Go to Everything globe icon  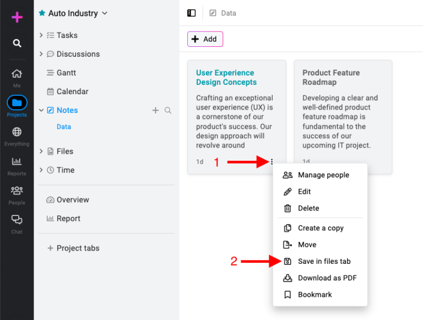17,132
